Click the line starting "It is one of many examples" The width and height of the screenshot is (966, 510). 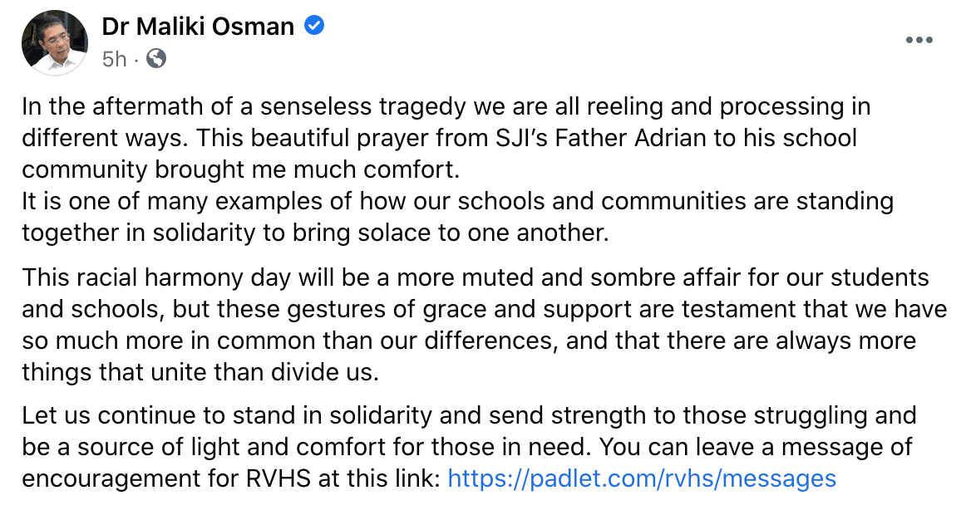coord(333,201)
